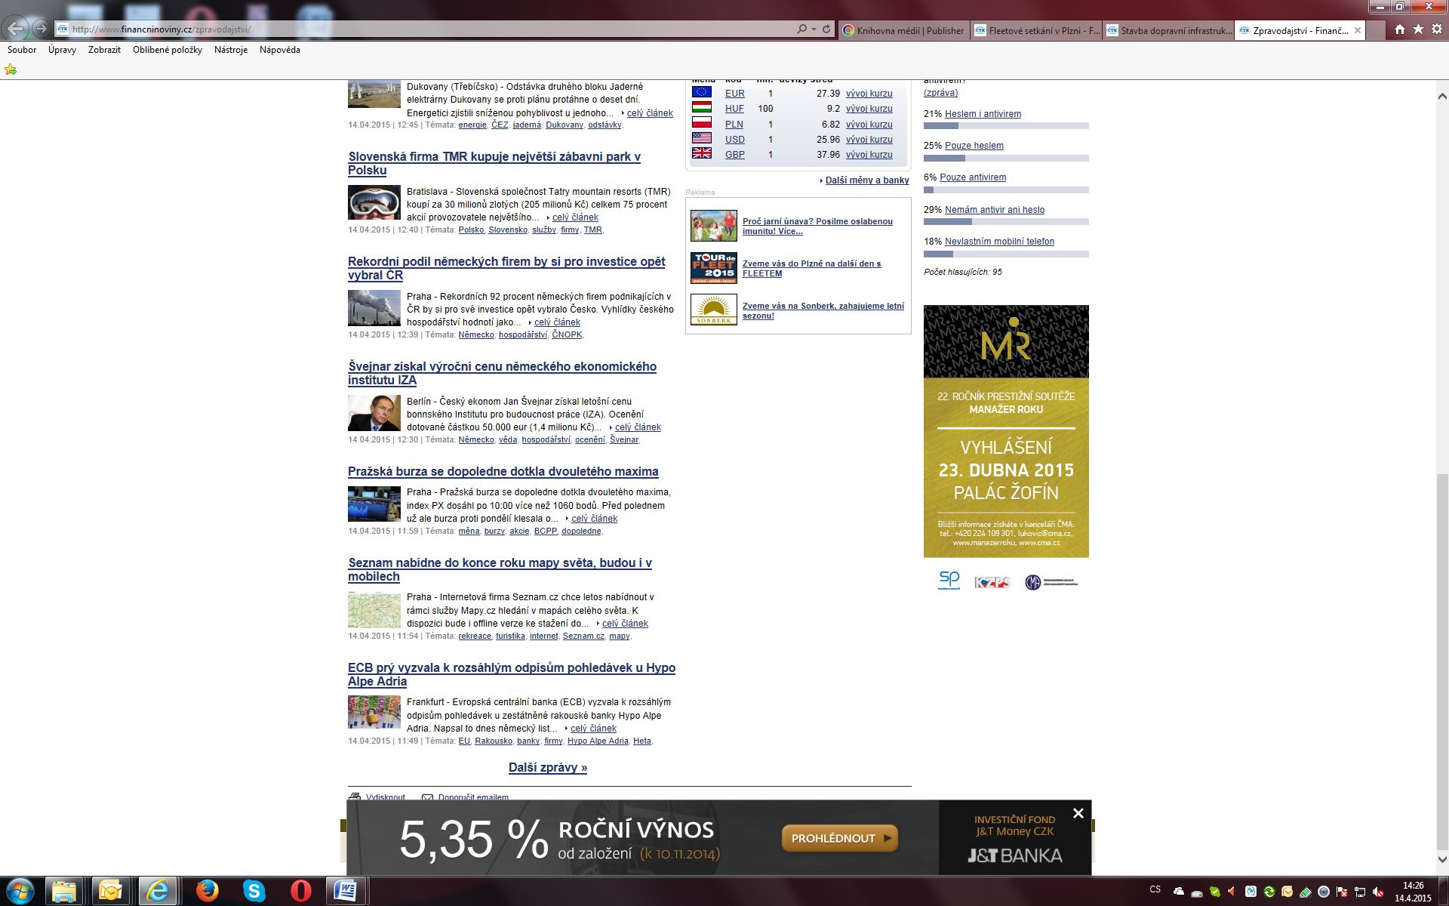Click the USD flag icon in currency table

point(702,138)
